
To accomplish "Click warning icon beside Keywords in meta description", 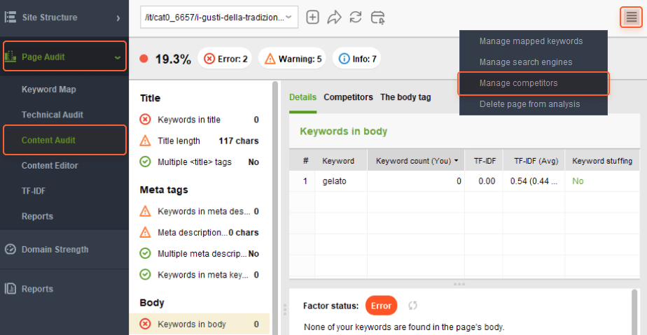I will tap(145, 211).
